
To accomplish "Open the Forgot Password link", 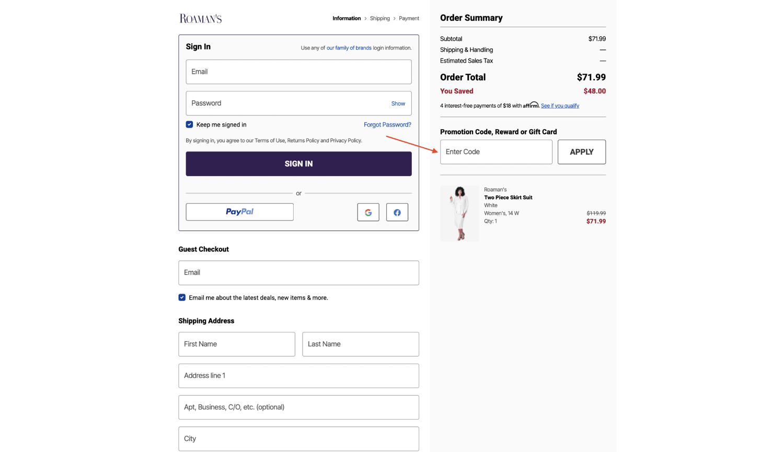I will click(x=387, y=124).
